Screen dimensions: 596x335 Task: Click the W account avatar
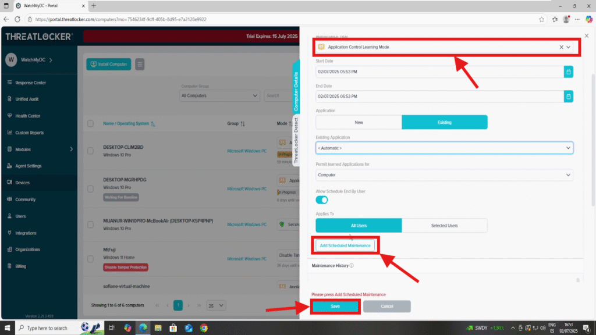(11, 60)
